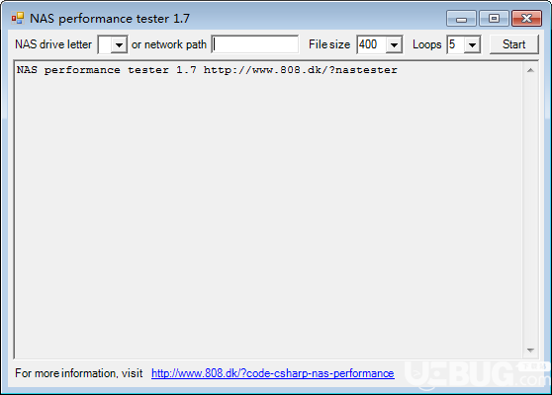This screenshot has width=552, height=395.
Task: Click the log line containing http://www.808.dk/?nastester
Action: 207,70
